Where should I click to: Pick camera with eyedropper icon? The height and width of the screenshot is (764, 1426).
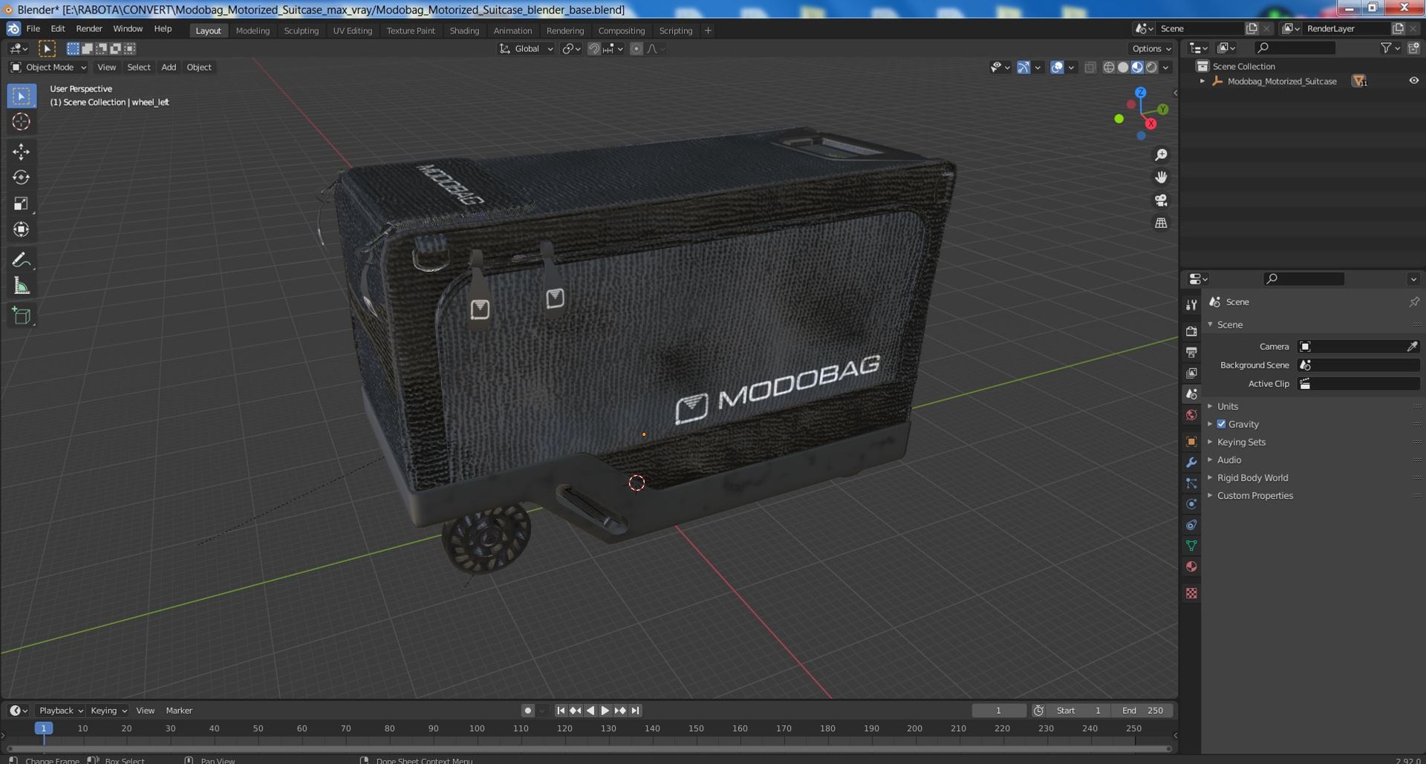click(1412, 347)
